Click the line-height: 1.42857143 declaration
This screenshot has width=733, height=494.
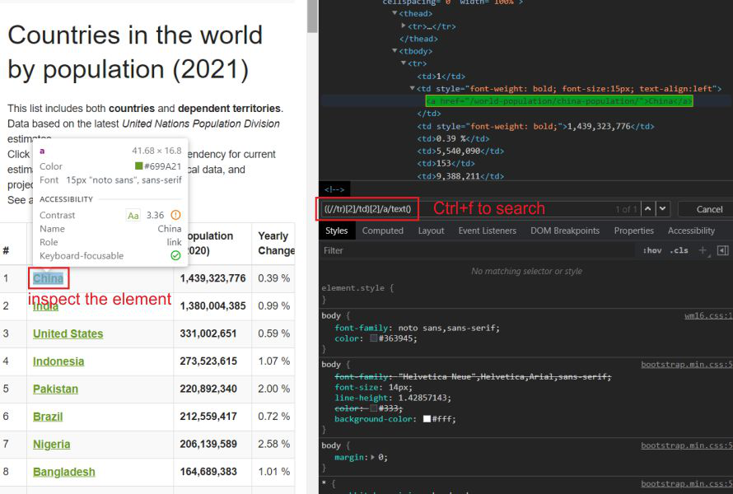point(393,398)
